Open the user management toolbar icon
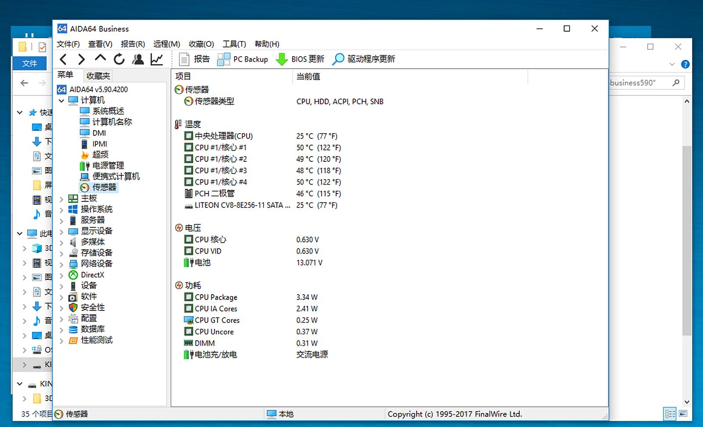 138,59
